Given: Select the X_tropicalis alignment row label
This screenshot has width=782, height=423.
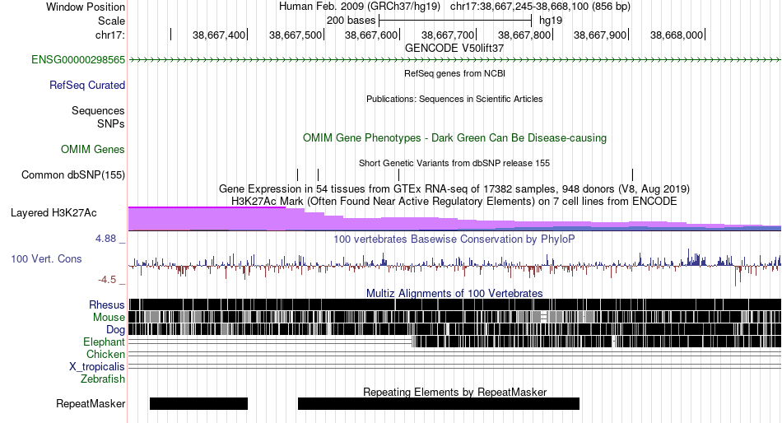Looking at the screenshot, I should (x=97, y=367).
